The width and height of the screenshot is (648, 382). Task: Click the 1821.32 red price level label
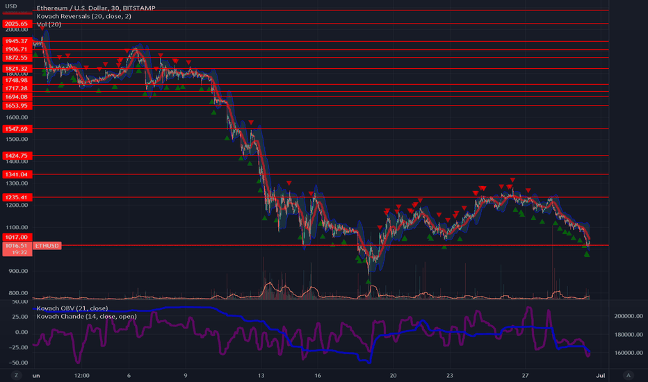[x=17, y=69]
